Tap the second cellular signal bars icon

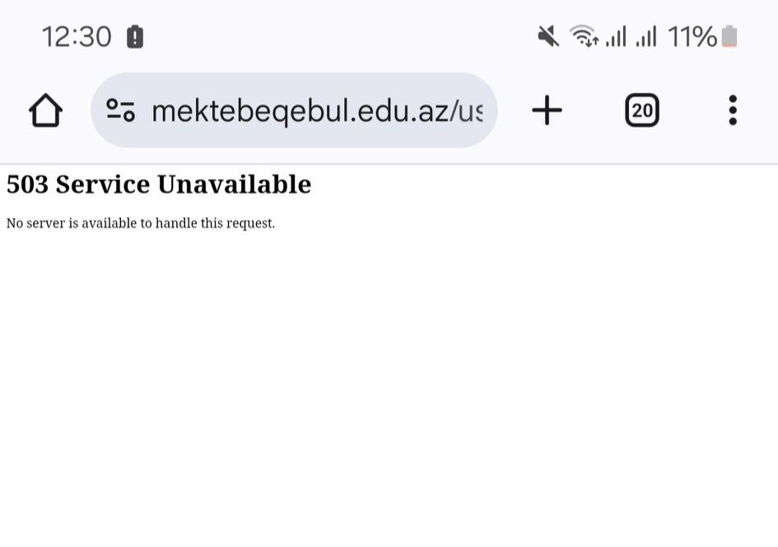click(646, 37)
